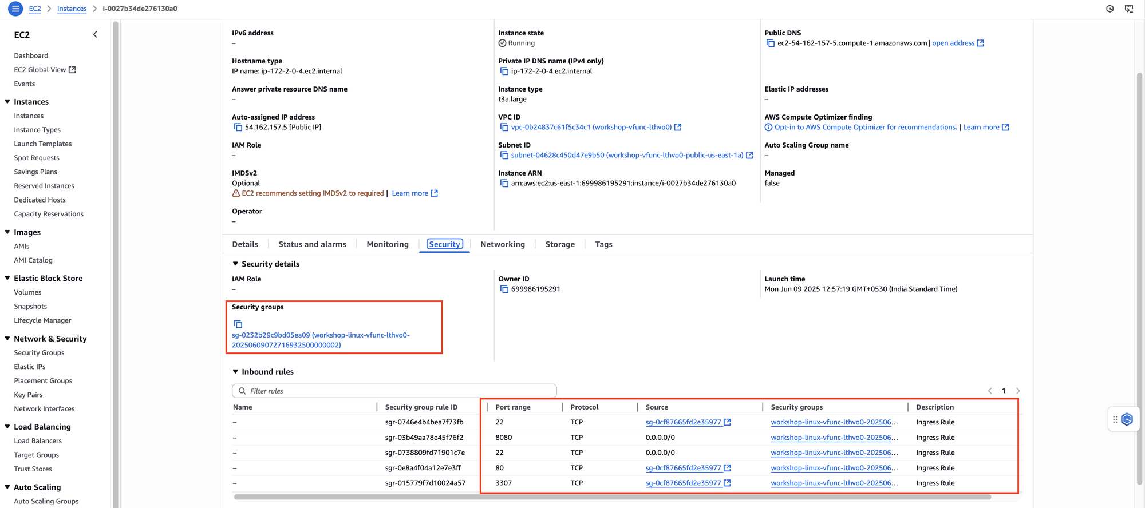Copy the security group ID icon
This screenshot has height=508, width=1145.
[x=238, y=324]
